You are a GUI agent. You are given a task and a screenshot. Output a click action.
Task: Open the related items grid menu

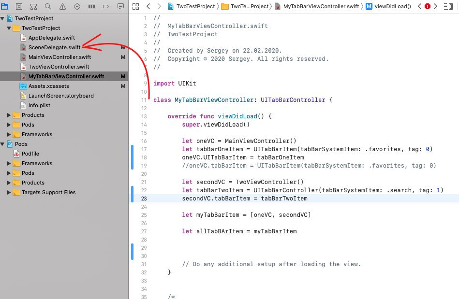point(135,6)
